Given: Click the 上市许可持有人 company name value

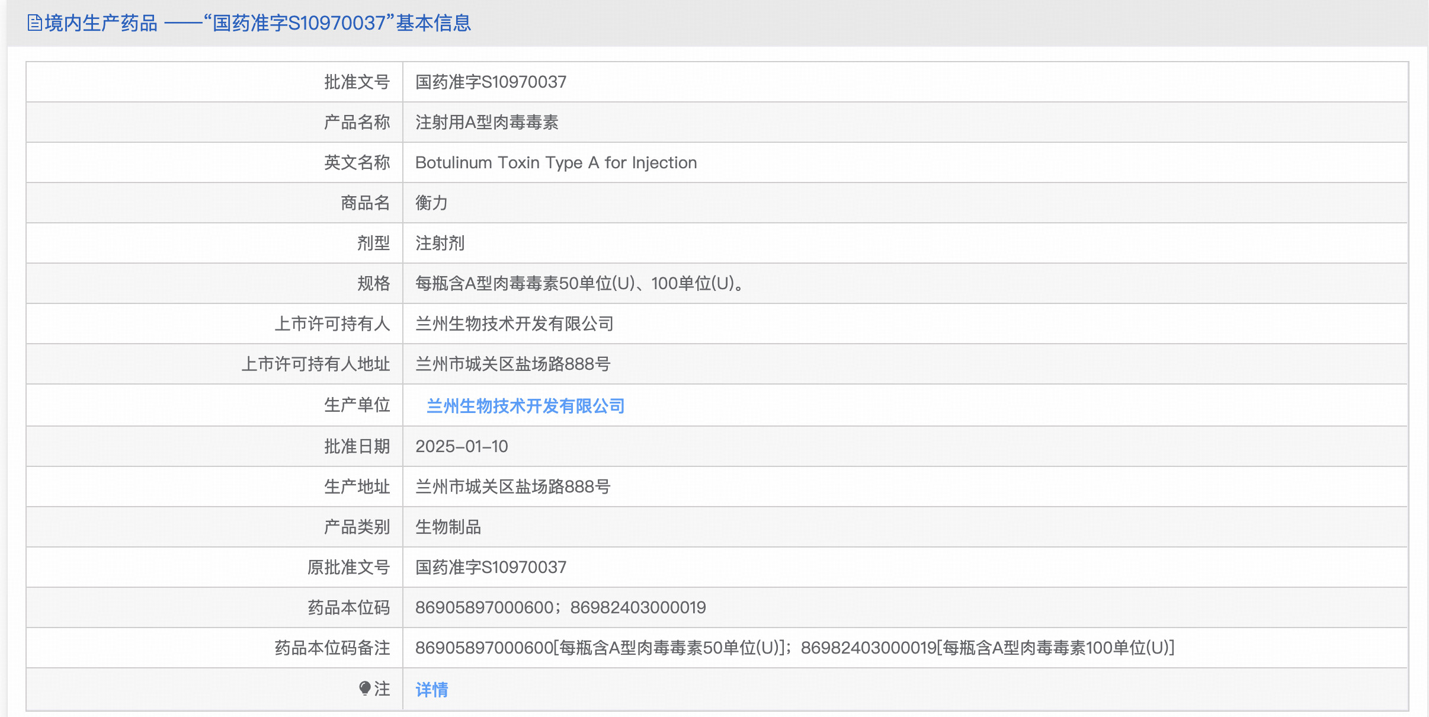Looking at the screenshot, I should pyautogui.click(x=514, y=324).
